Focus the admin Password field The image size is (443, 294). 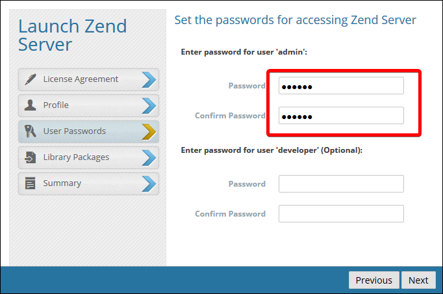point(341,86)
